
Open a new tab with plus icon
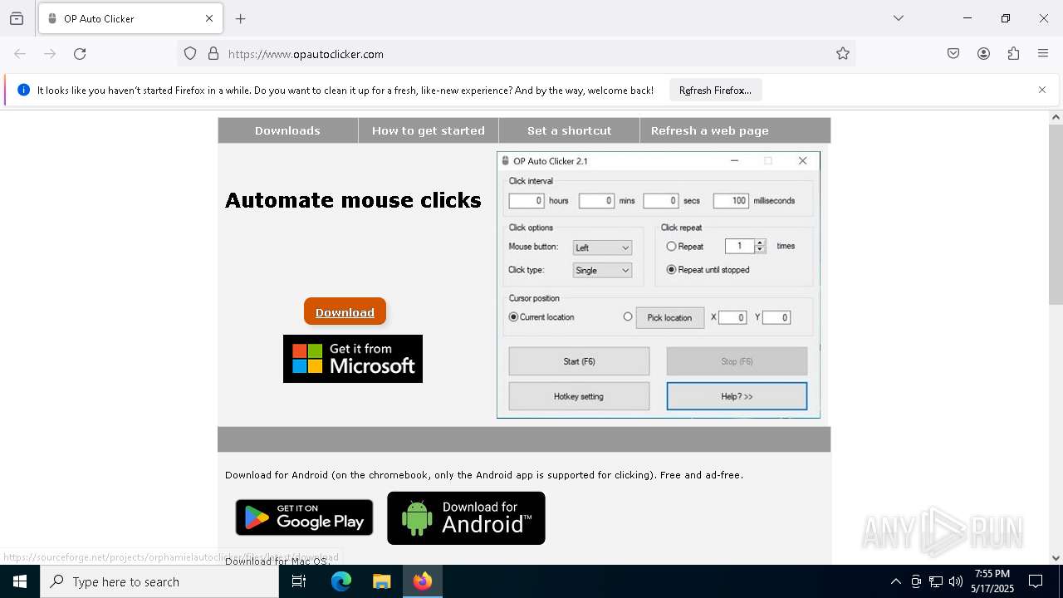241,18
